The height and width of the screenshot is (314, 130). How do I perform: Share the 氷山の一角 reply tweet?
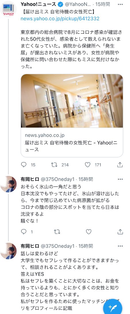[x=120, y=232]
